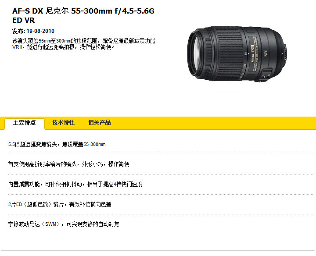Image resolution: width=316 pixels, height=256 pixels.
Task: Click the AF-S DX 55-300mm product title
Action: point(83,15)
